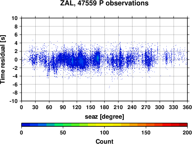Select the y-axis label "Time residual [s]"
192x144 pixels.
click(3, 60)
